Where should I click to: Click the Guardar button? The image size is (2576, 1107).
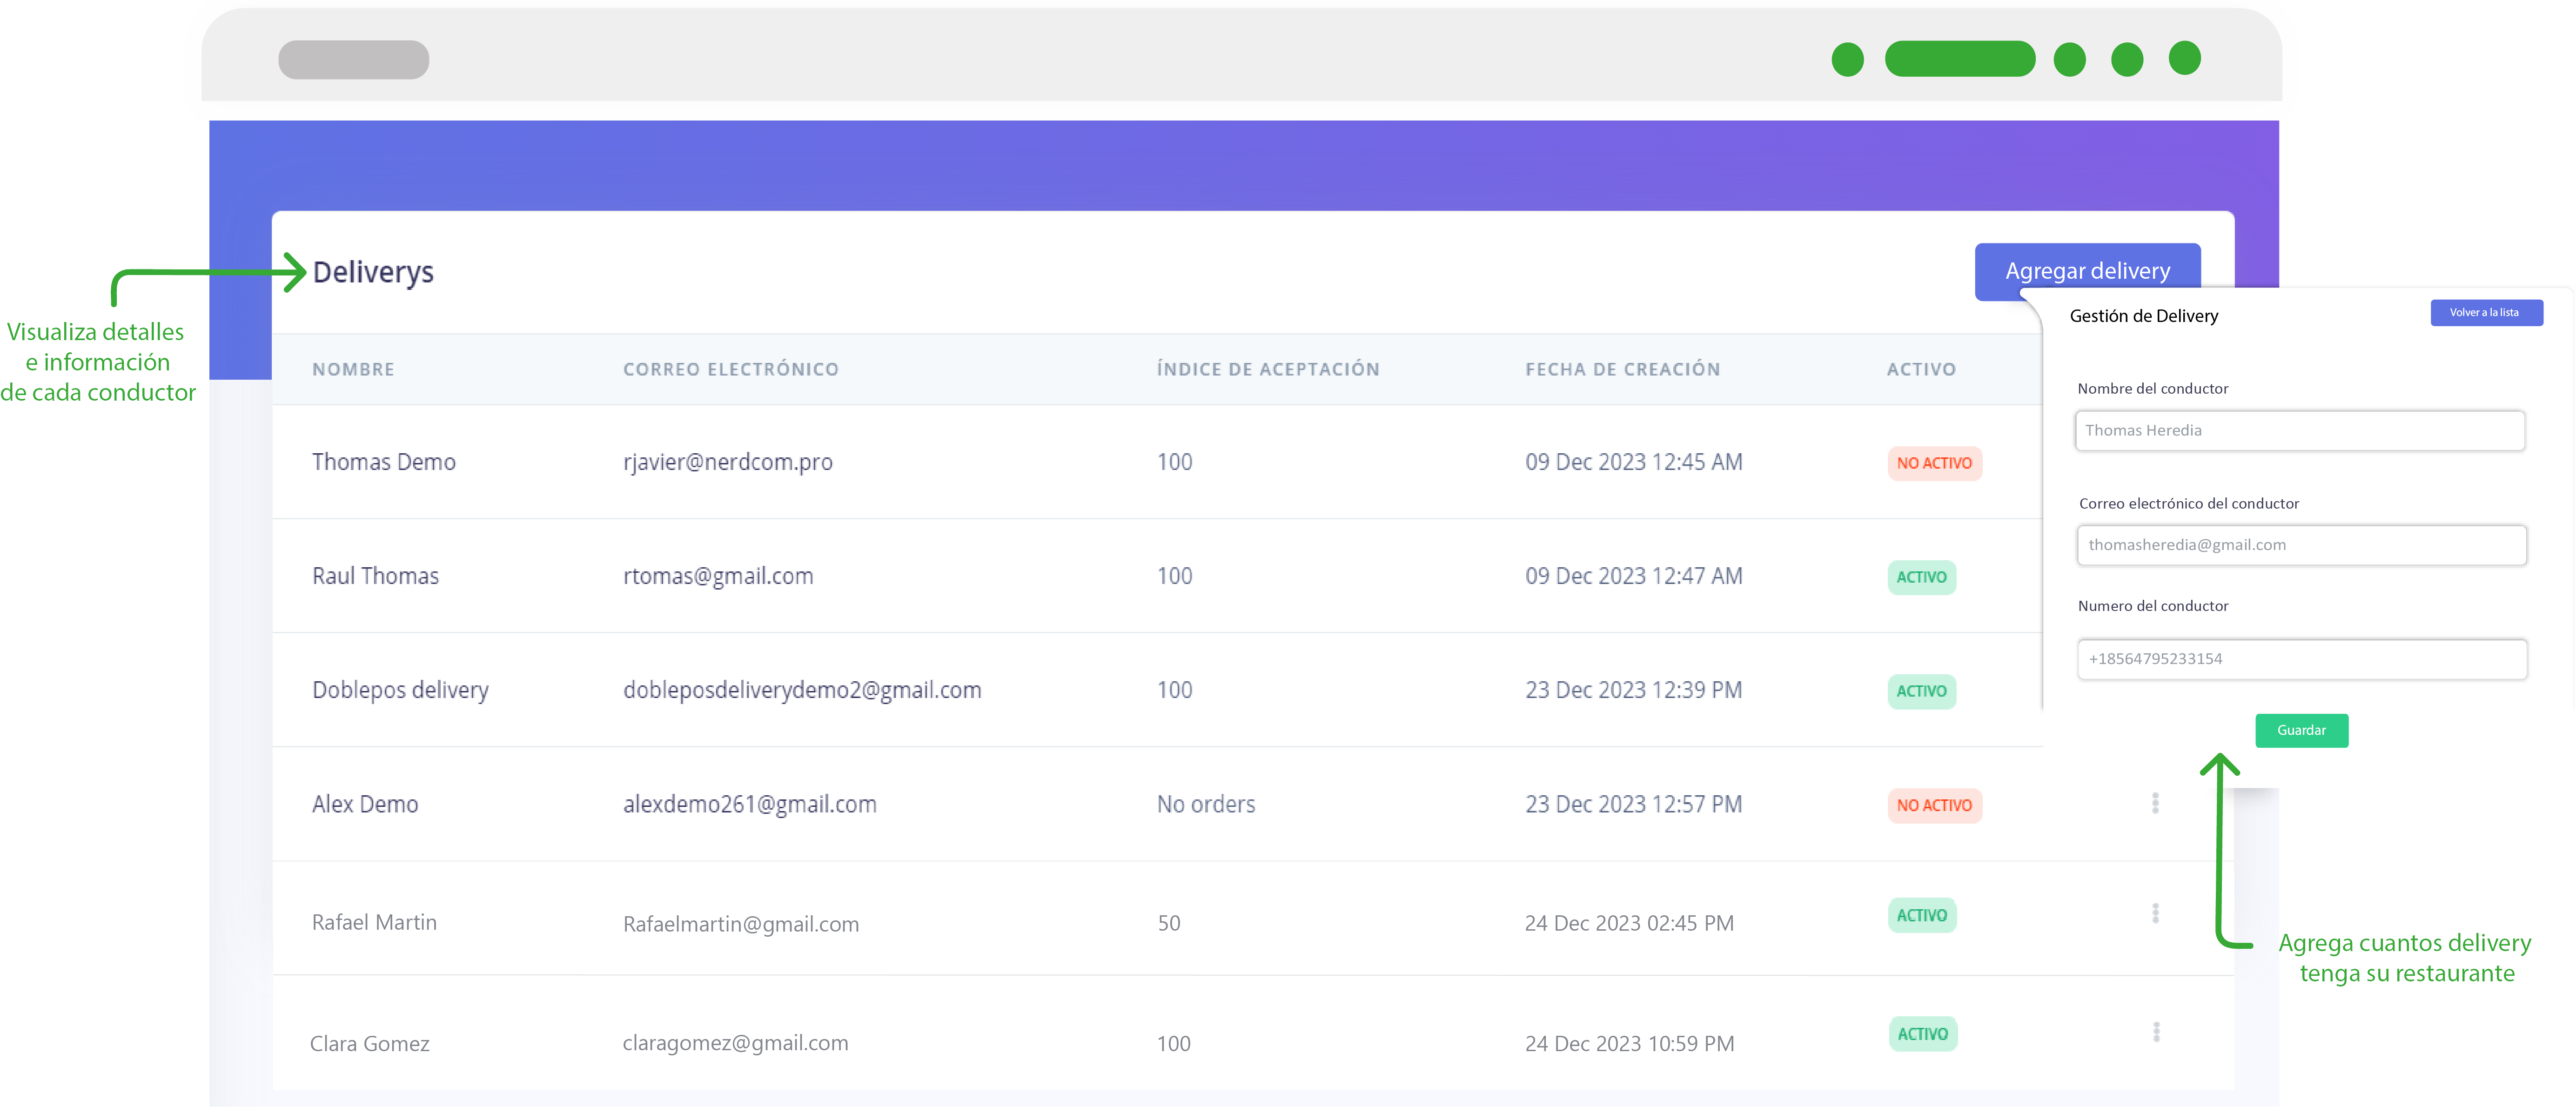tap(2301, 730)
